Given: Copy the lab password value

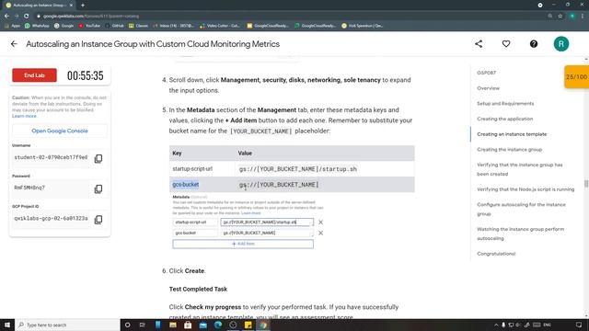Looking at the screenshot, I should [x=98, y=188].
